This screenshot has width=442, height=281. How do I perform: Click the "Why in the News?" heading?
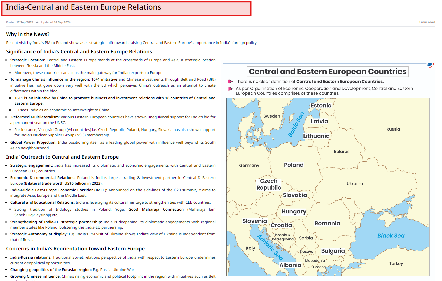tap(28, 34)
